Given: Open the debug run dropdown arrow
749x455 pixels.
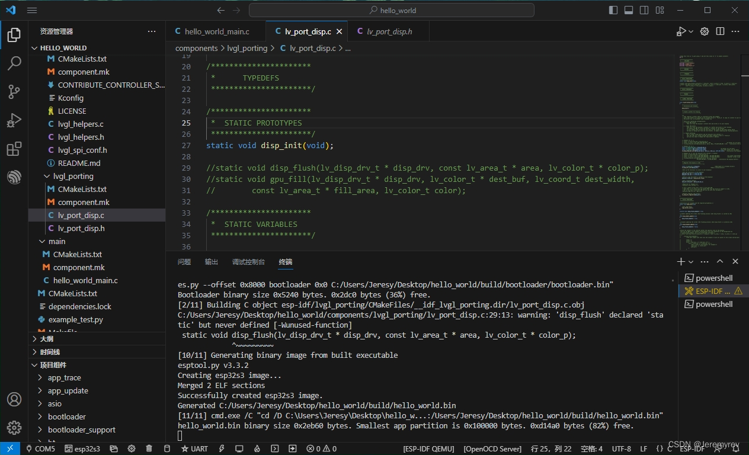Looking at the screenshot, I should 691,31.
